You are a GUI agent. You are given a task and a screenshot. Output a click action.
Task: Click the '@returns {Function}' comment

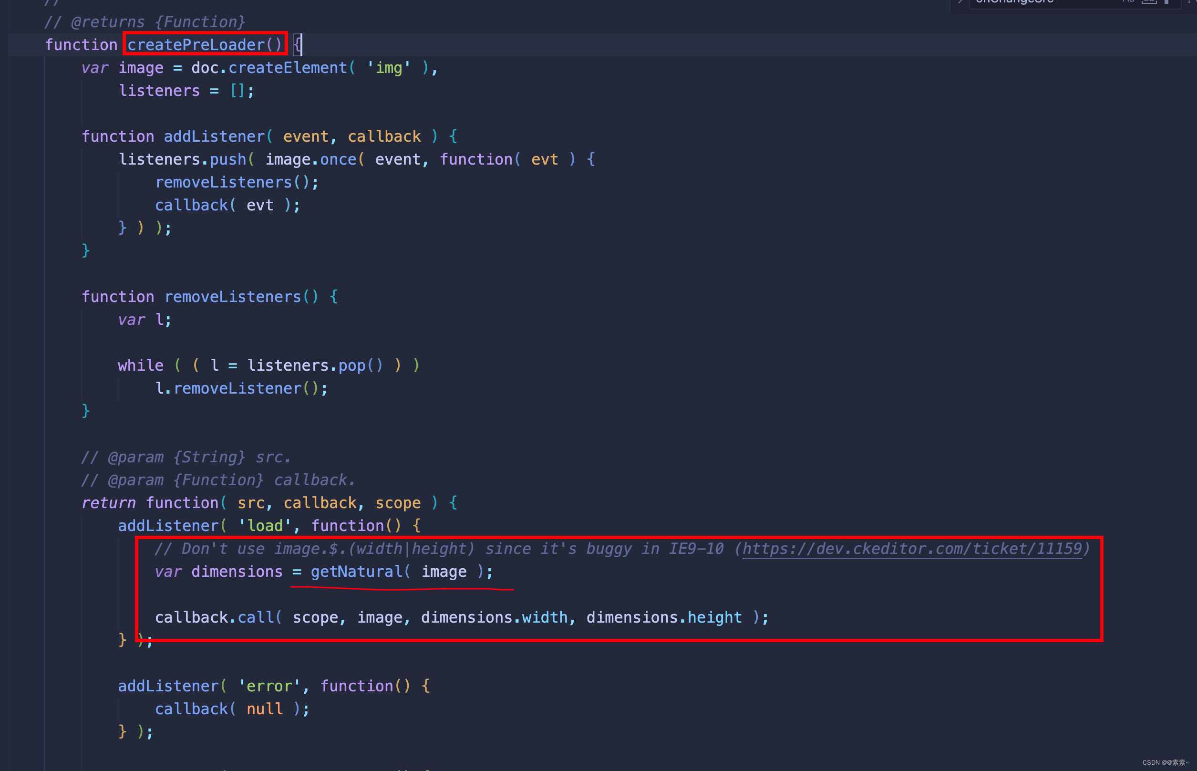click(144, 22)
